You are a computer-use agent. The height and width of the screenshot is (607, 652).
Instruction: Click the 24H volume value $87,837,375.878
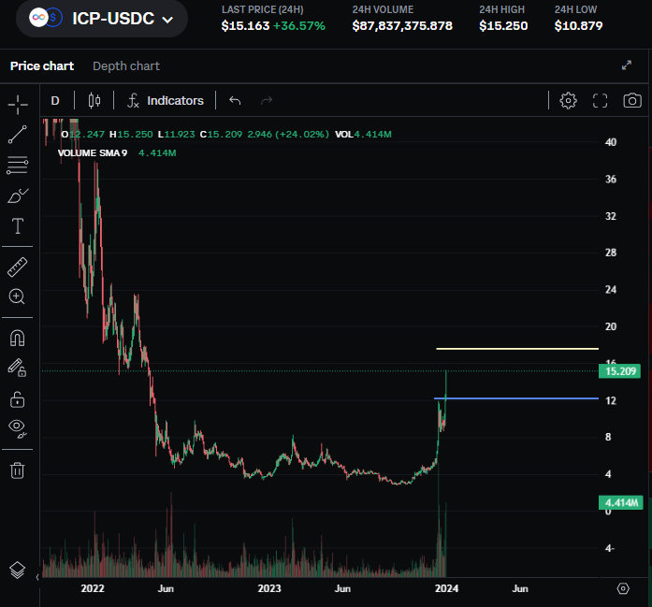coord(402,26)
